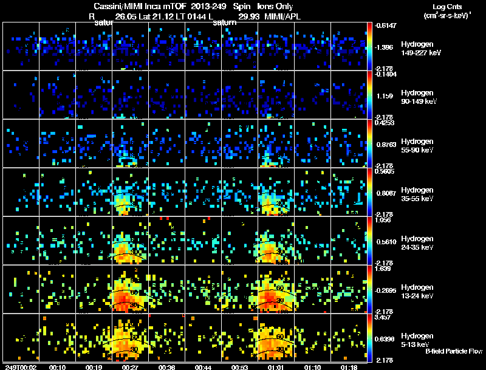Viewport: 486px width, 370px height.
Task: Click the '29.93' L value in the header
Action: pyautogui.click(x=249, y=16)
